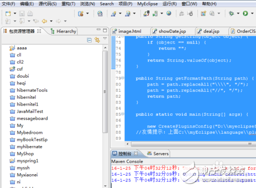256x188 pixels.
Task: Select the myBookTestSp project
Action: click(x=29, y=139)
